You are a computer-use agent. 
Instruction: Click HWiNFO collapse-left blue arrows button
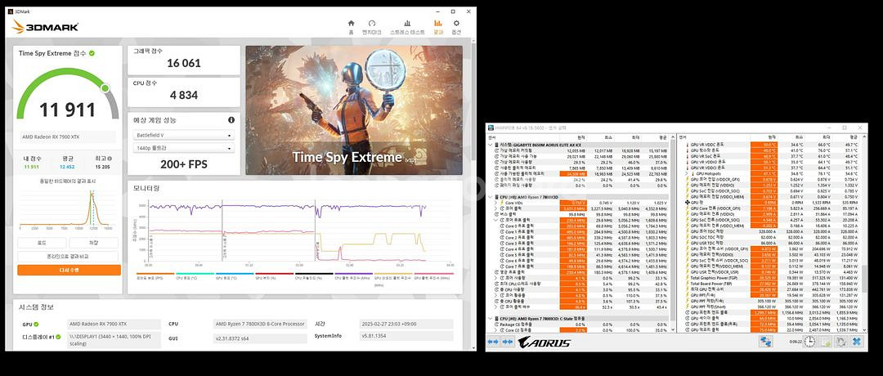493,342
